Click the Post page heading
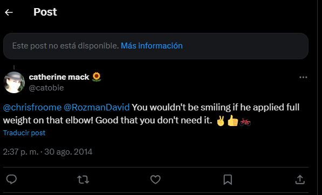This screenshot has width=322, height=195. tap(45, 12)
